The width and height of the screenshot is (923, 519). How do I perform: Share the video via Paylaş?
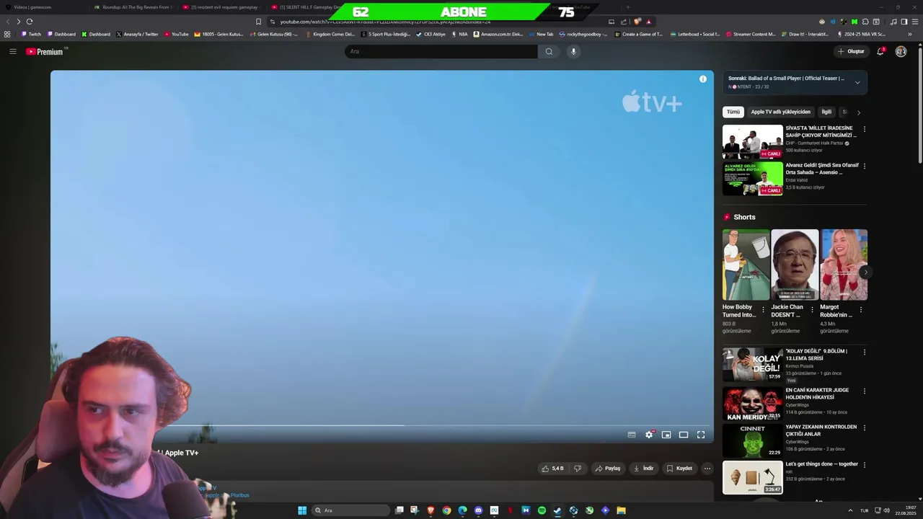pyautogui.click(x=608, y=469)
